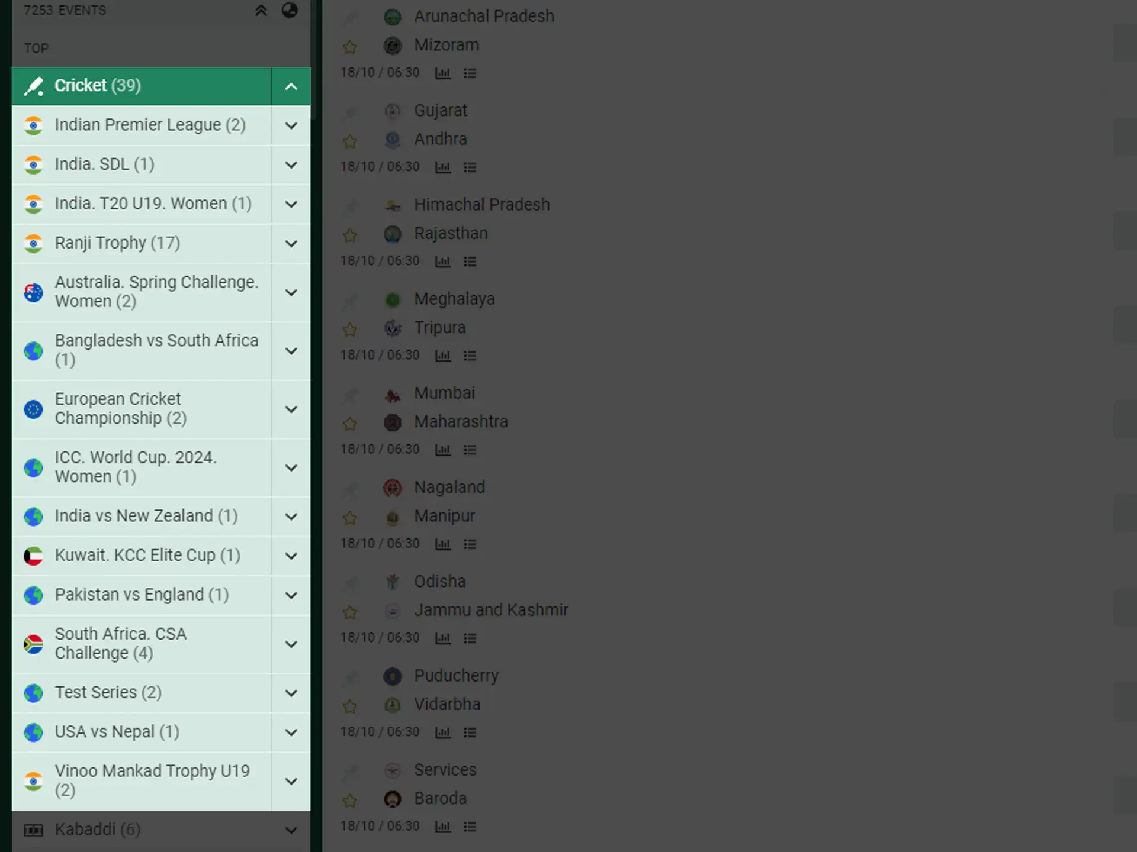Click the list icon for Meghalaya vs Tripura
The height and width of the screenshot is (852, 1137).
click(470, 356)
